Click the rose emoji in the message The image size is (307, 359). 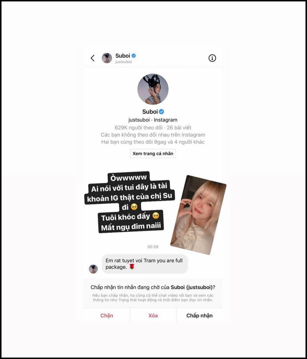(132, 267)
